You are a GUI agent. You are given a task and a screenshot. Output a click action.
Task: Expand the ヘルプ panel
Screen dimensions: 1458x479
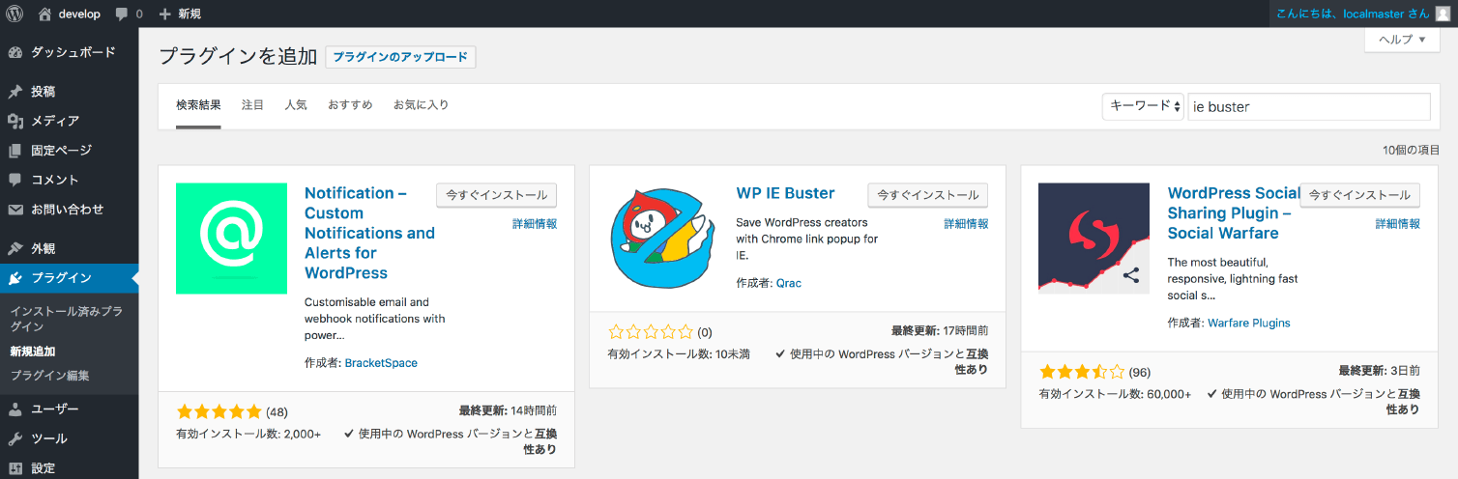[x=1402, y=40]
